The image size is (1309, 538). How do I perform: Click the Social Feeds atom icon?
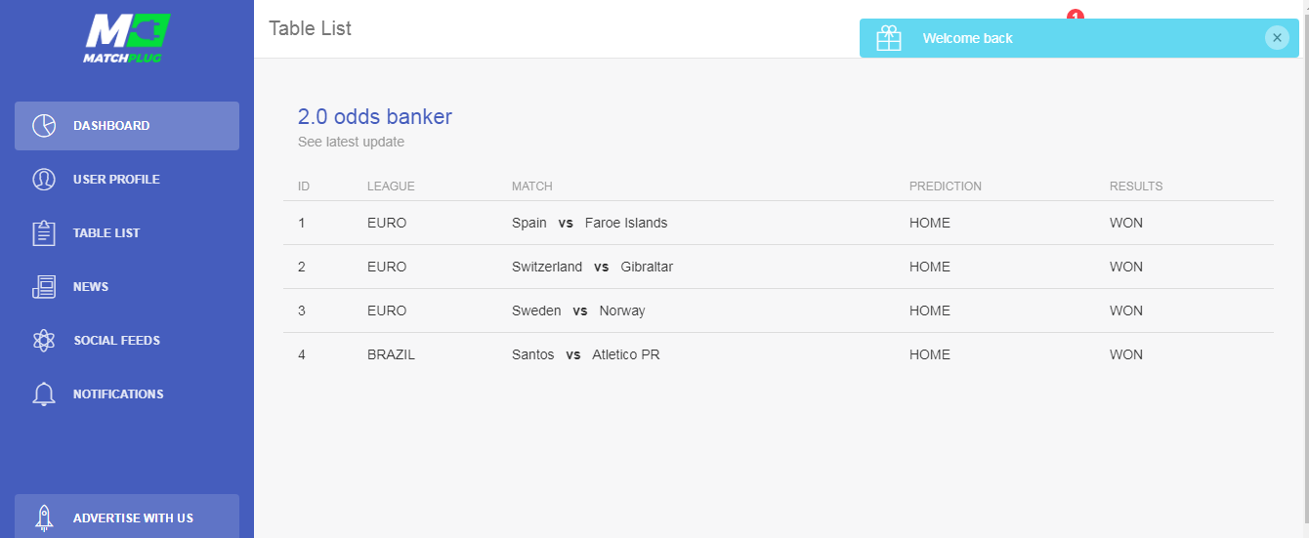pyautogui.click(x=44, y=341)
